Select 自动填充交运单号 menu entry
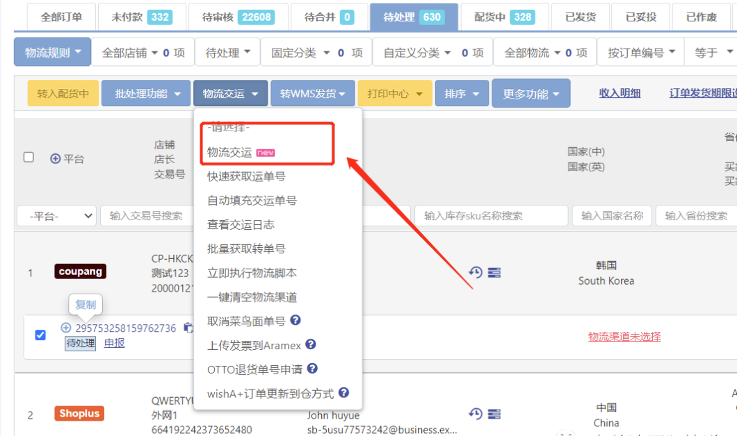 [x=252, y=201]
